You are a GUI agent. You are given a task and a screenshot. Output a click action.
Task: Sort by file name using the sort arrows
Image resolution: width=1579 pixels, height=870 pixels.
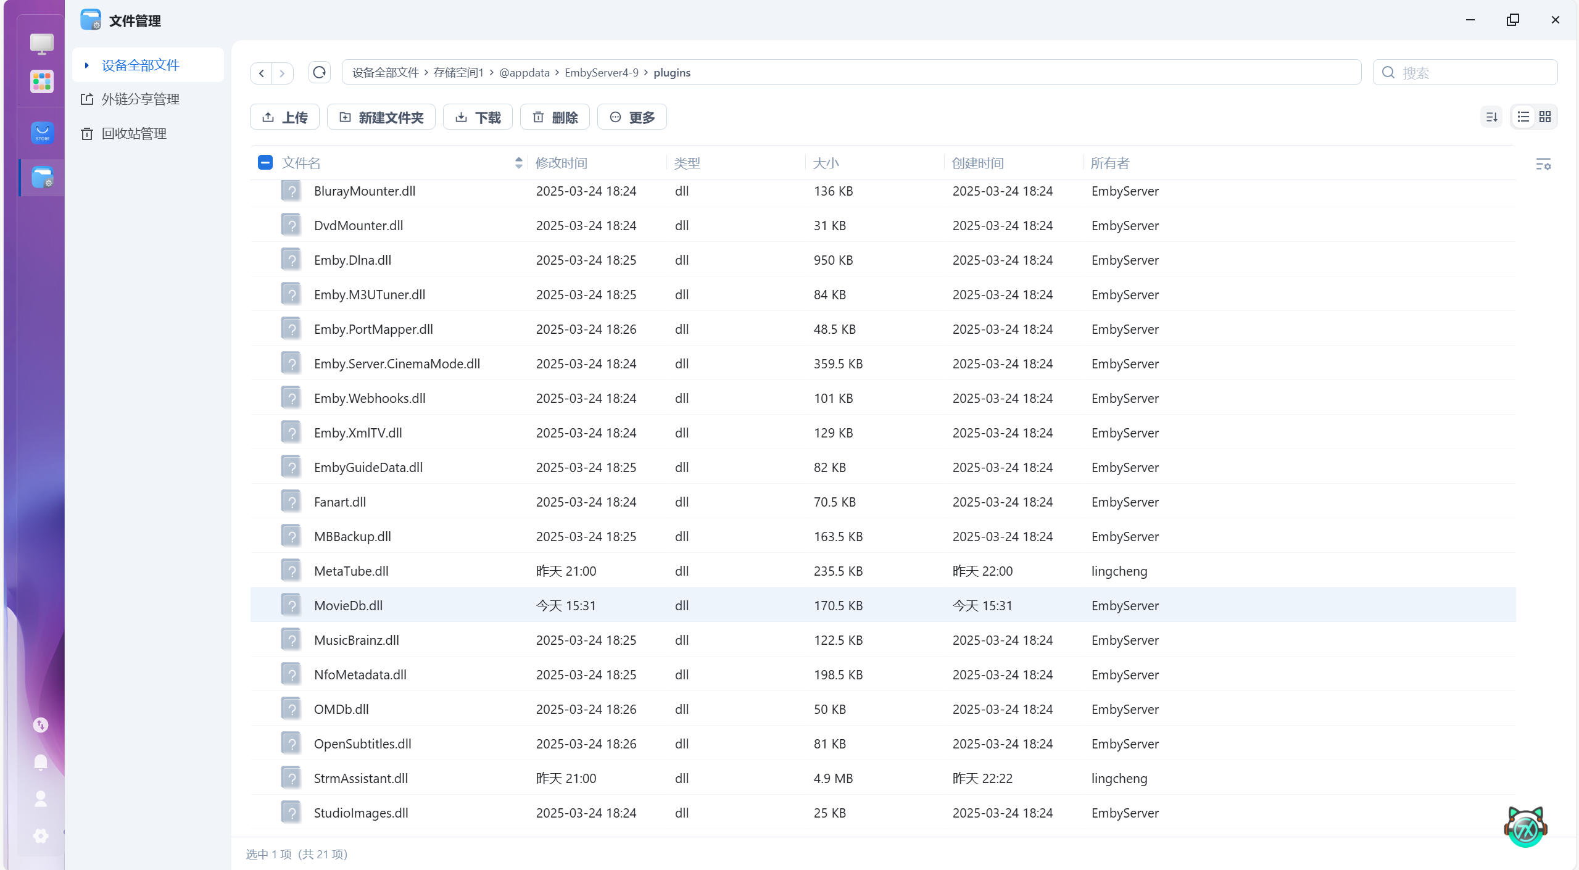tap(518, 163)
